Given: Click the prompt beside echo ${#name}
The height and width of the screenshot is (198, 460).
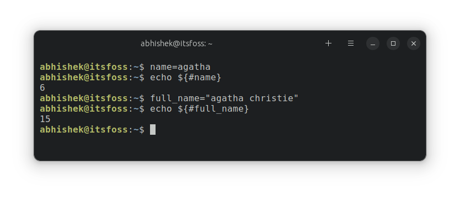Looking at the screenshot, I should coord(92,78).
